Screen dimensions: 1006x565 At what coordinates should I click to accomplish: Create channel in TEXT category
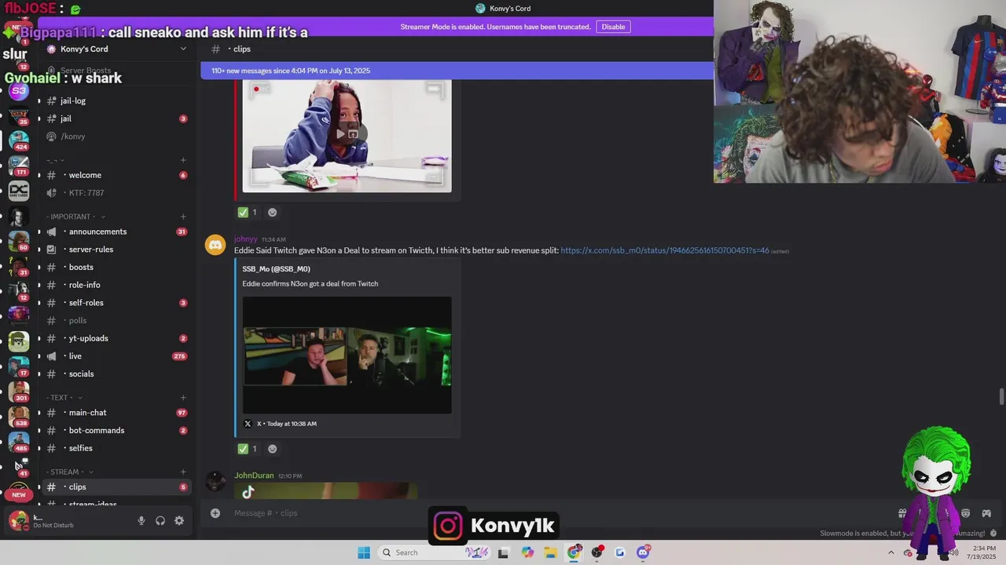tap(183, 398)
